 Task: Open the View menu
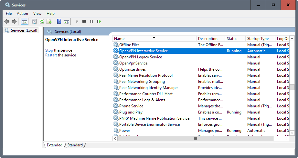(37, 14)
